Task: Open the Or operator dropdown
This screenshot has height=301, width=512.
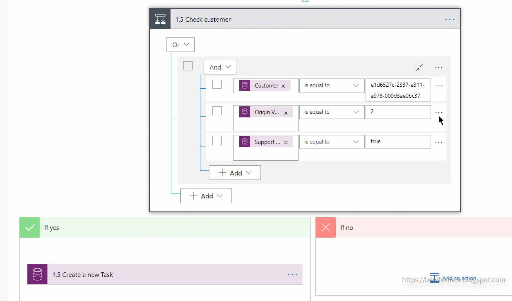Action: tap(180, 44)
